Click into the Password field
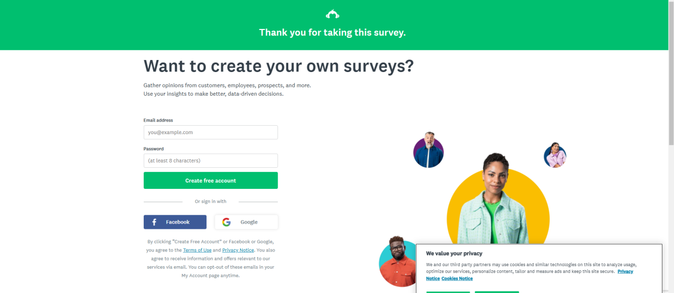This screenshot has width=674, height=293. tap(211, 160)
